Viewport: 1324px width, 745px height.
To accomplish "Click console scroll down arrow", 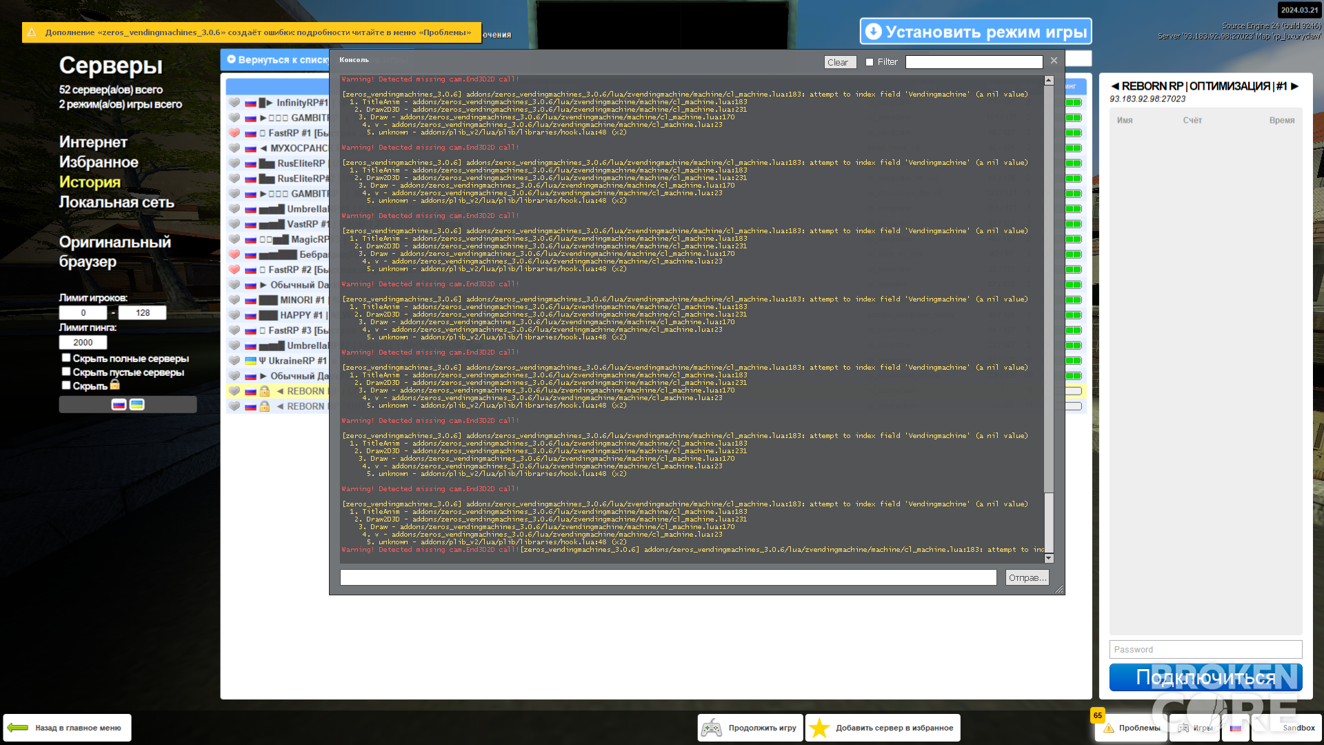I will point(1049,558).
